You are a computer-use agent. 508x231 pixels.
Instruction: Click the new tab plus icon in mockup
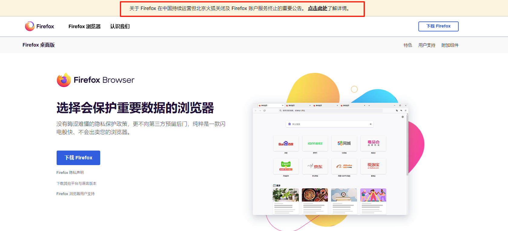tap(369, 106)
